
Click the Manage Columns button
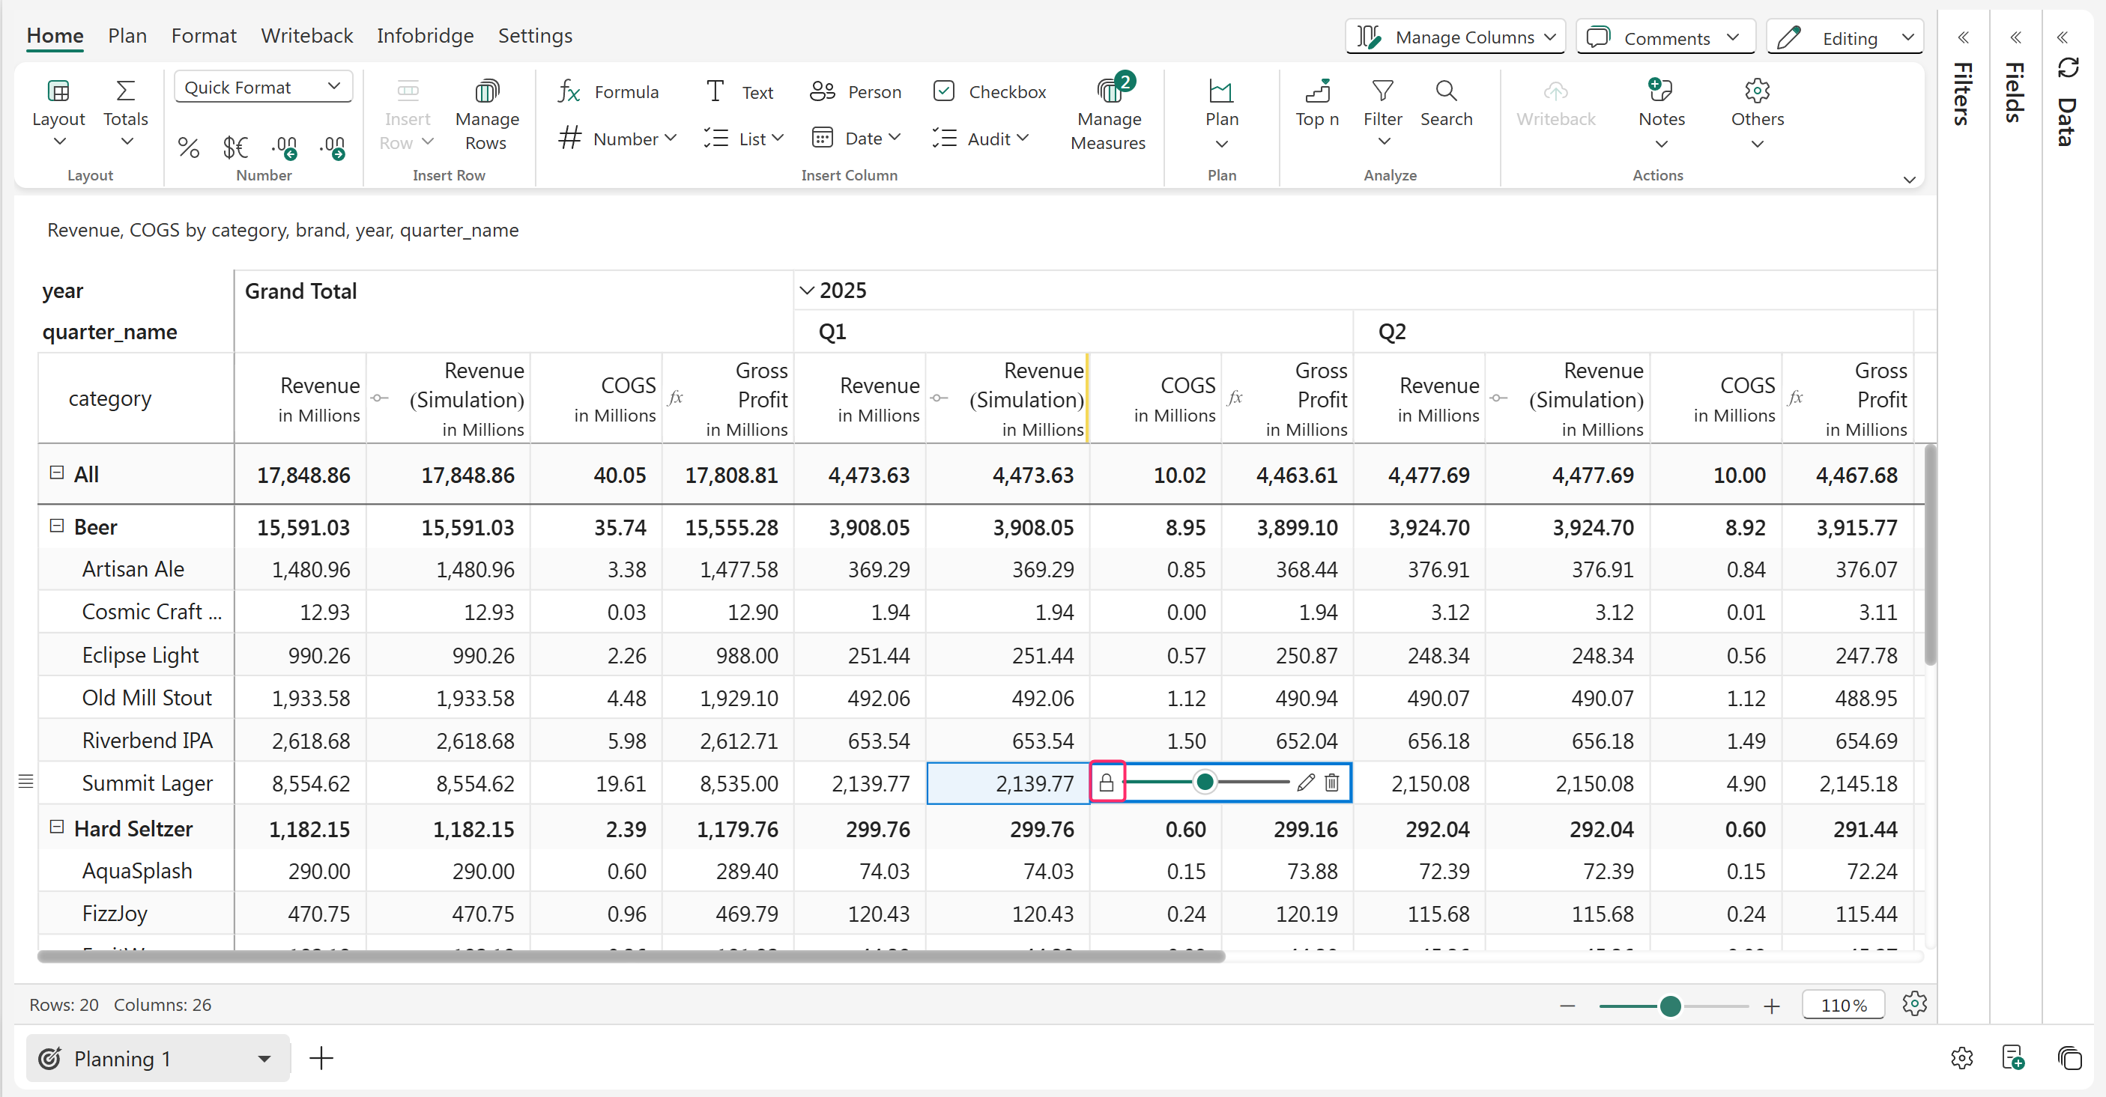click(x=1455, y=37)
